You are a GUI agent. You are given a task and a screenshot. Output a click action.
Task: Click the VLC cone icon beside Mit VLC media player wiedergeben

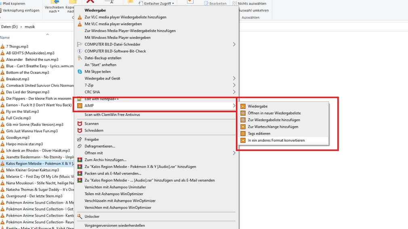(80, 24)
